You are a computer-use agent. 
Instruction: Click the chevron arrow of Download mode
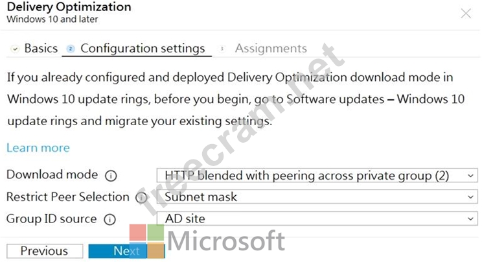click(x=470, y=176)
